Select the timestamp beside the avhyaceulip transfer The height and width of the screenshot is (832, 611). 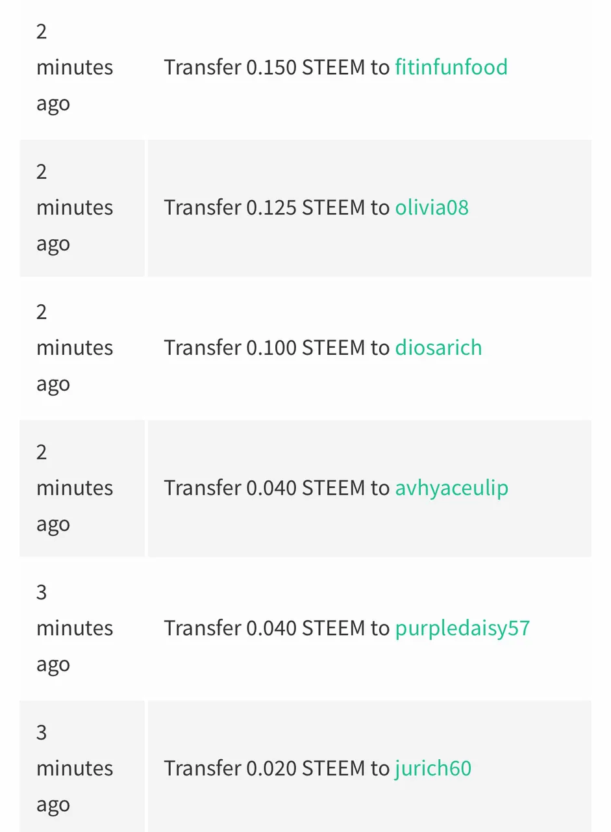click(x=75, y=488)
